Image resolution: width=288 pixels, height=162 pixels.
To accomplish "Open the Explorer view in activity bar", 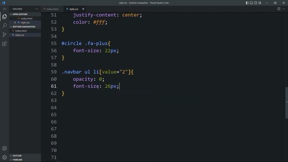I will click(x=4, y=17).
